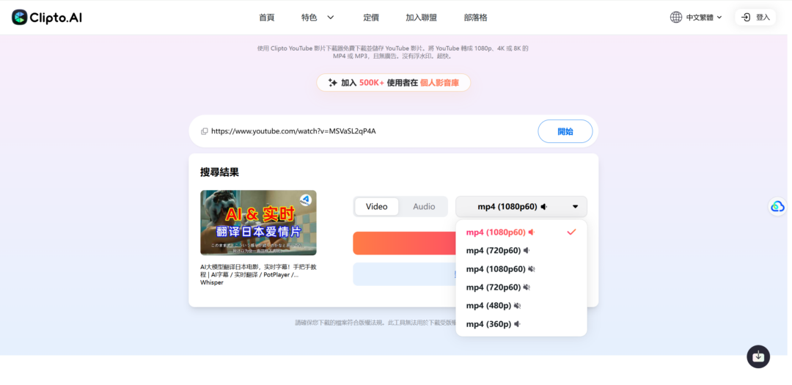Select mp4 (480p) option
Screen dimensions: 792x385
[521, 305]
